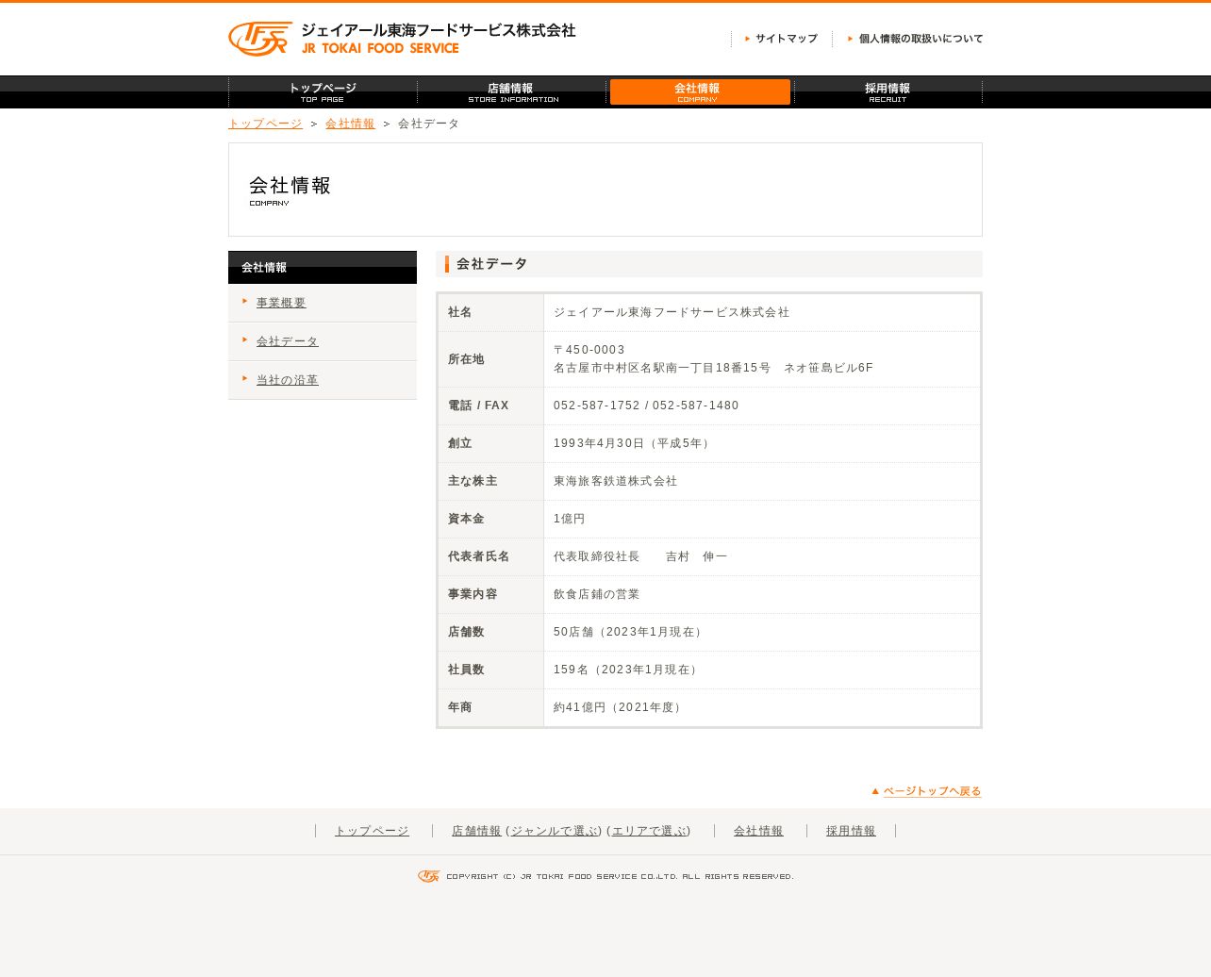Click postal code 〒450-0003 text

[x=589, y=350]
